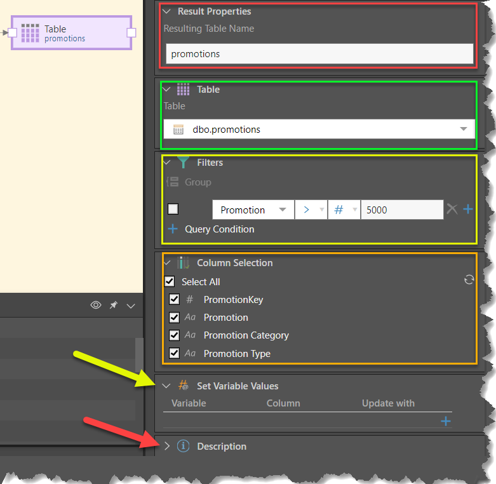Expand the Description section
This screenshot has height=484, width=496.
tap(167, 447)
